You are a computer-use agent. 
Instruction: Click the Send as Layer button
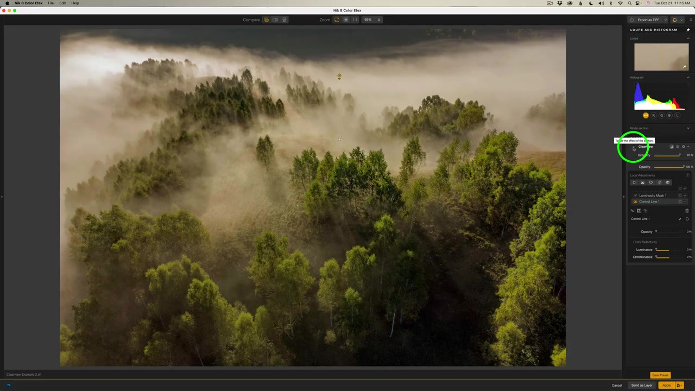point(642,386)
